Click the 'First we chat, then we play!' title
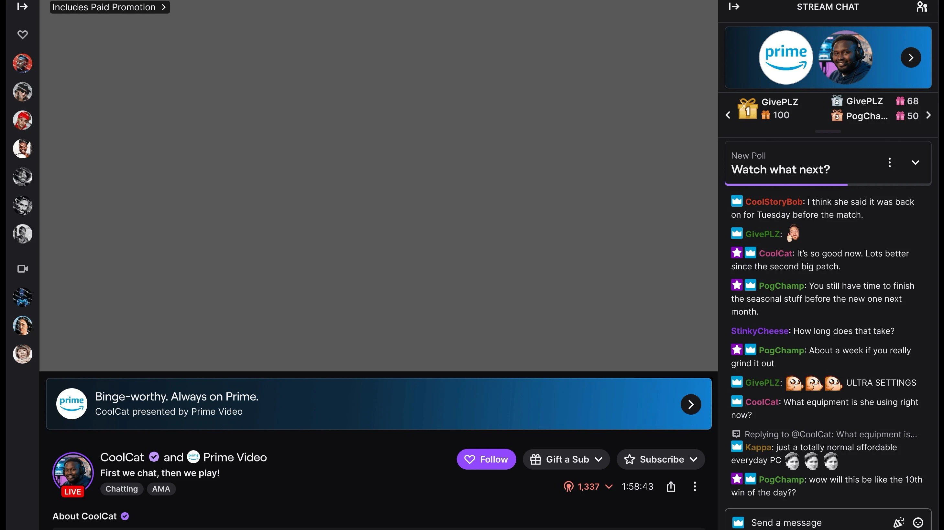The height and width of the screenshot is (530, 944). (x=160, y=473)
